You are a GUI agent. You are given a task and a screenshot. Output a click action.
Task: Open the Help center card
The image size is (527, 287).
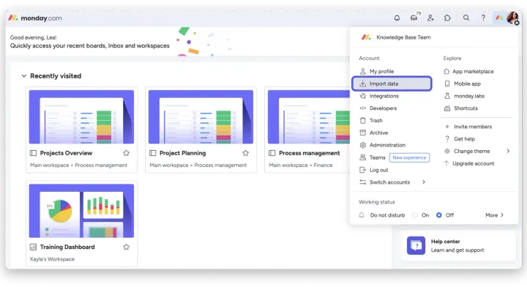(x=458, y=246)
